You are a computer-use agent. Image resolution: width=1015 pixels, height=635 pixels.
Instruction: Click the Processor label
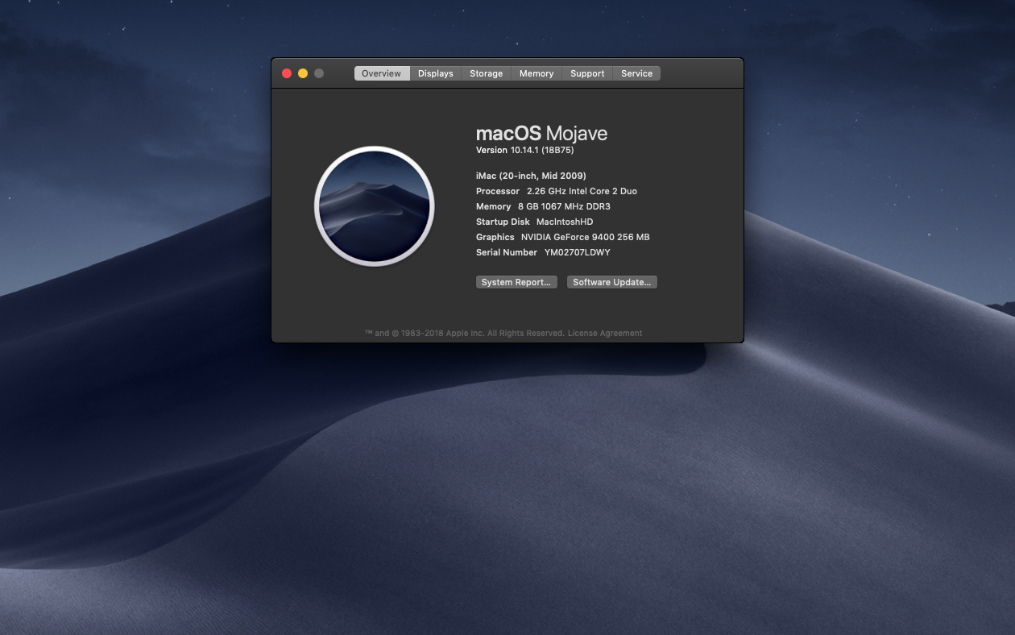(498, 191)
